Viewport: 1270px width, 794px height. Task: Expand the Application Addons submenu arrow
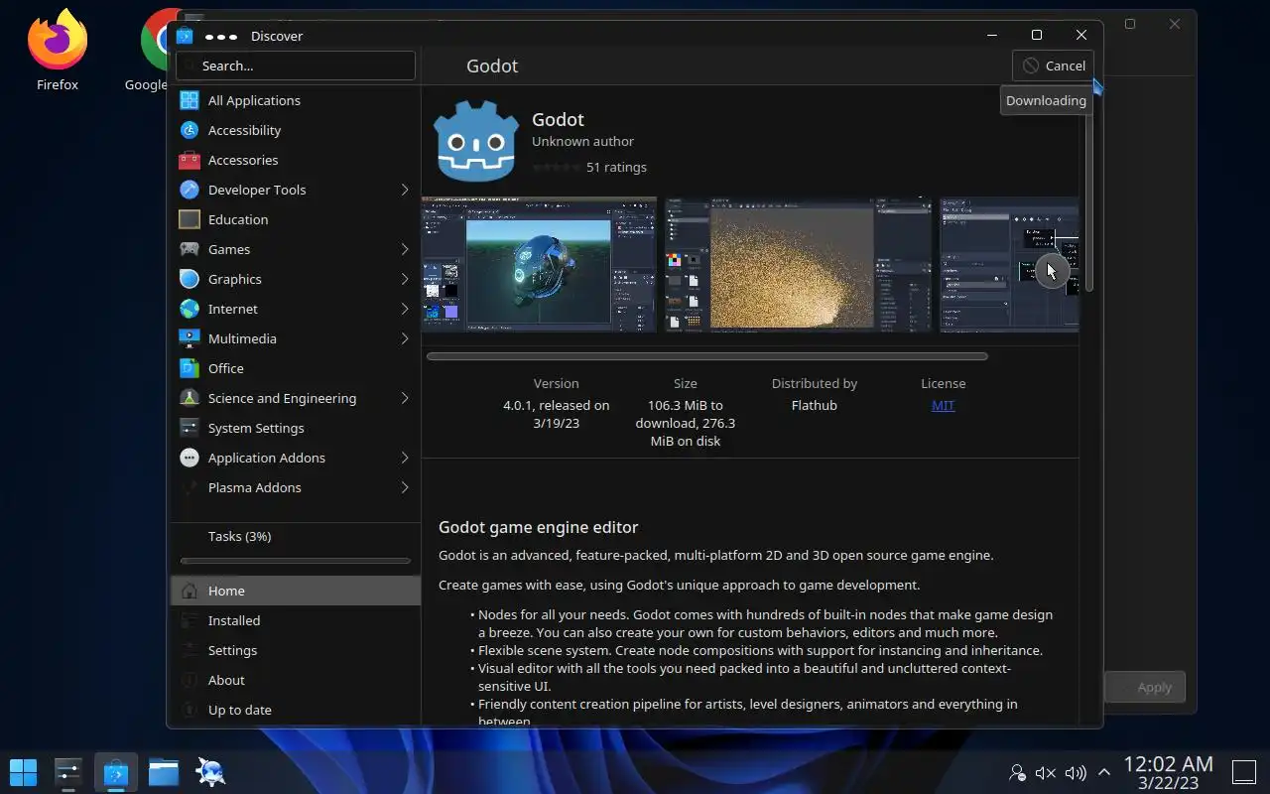[405, 458]
